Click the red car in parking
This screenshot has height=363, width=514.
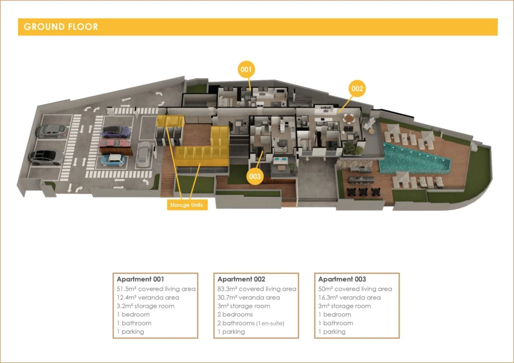(115, 144)
